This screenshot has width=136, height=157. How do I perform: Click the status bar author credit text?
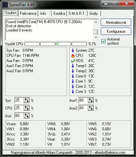(x=68, y=153)
